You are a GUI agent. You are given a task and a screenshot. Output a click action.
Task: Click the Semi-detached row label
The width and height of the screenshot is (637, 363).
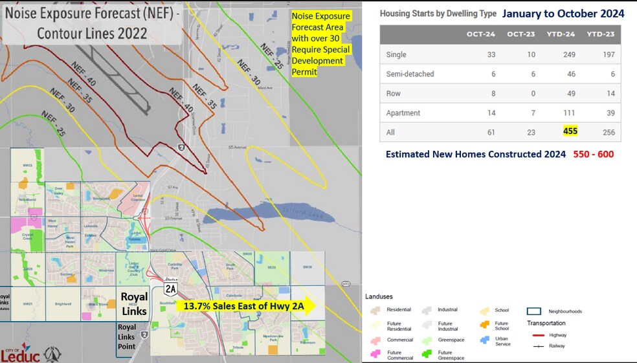[410, 74]
